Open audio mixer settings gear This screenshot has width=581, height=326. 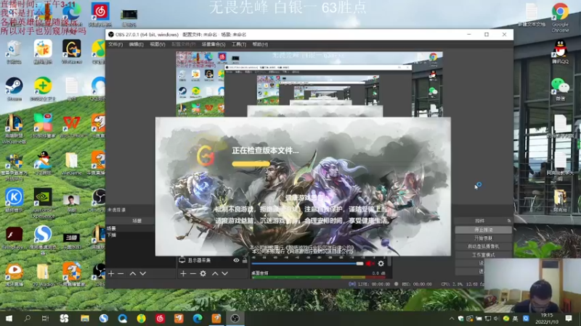point(381,264)
